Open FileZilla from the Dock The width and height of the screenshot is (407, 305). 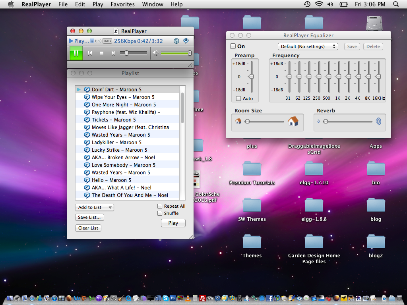(x=202, y=299)
